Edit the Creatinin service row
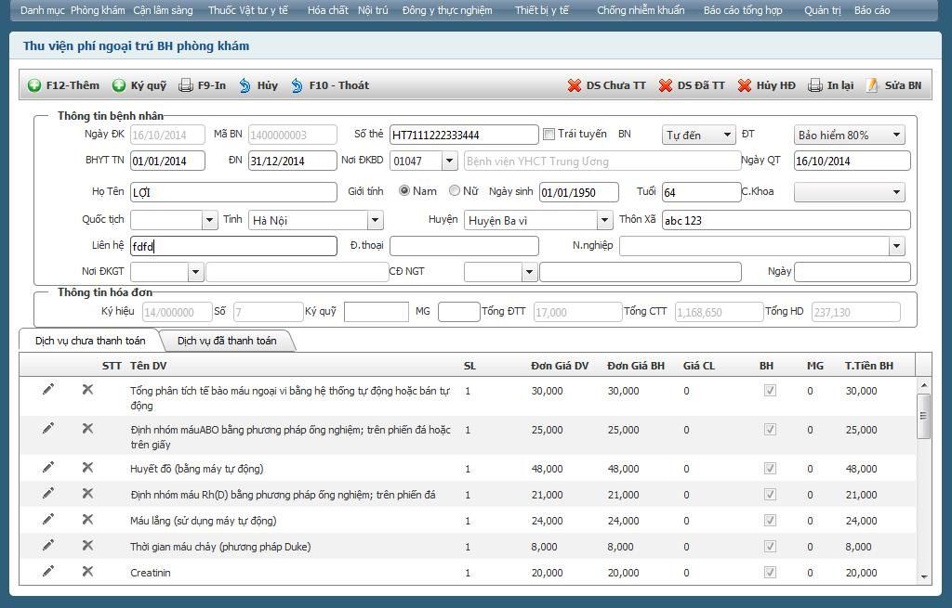The image size is (952, 608). click(x=48, y=571)
